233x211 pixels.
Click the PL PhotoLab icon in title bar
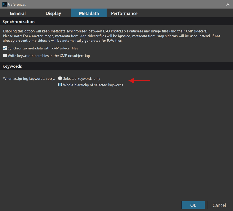point(4,4)
